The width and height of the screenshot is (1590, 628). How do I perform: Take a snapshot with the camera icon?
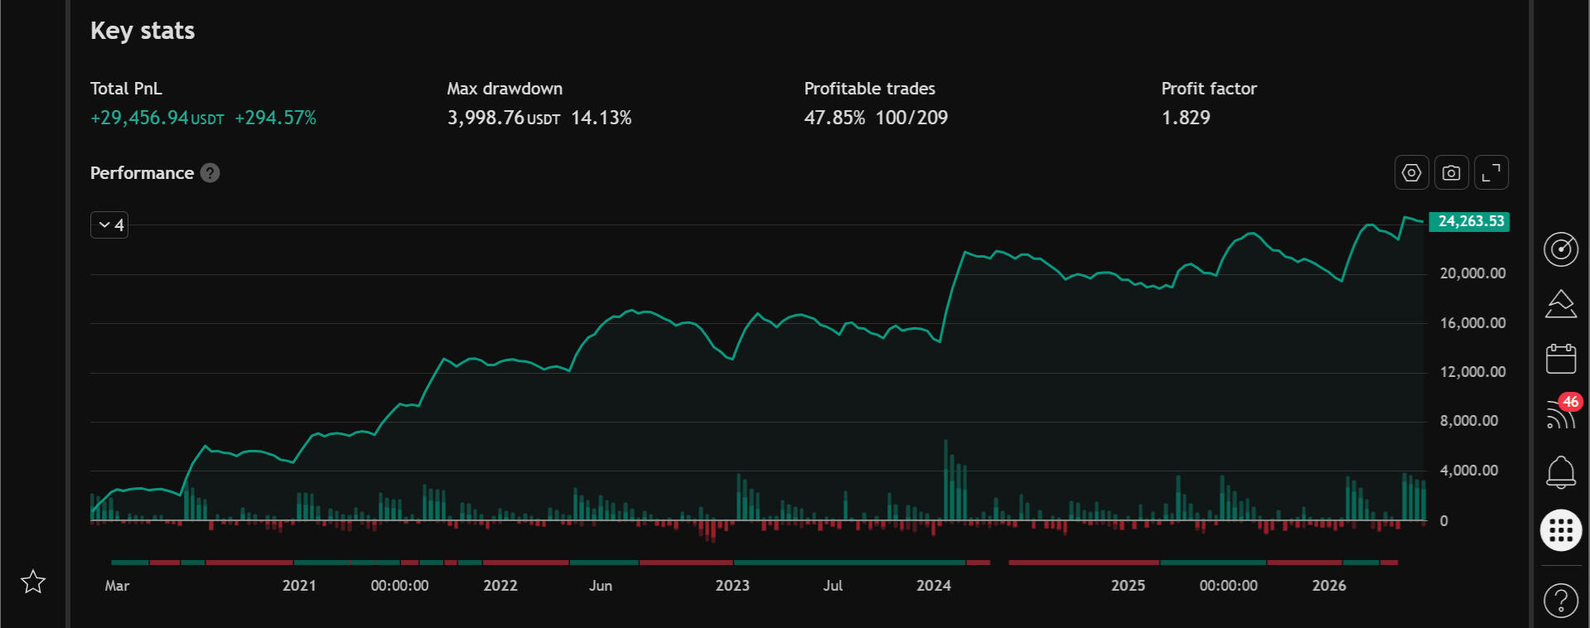1451,173
